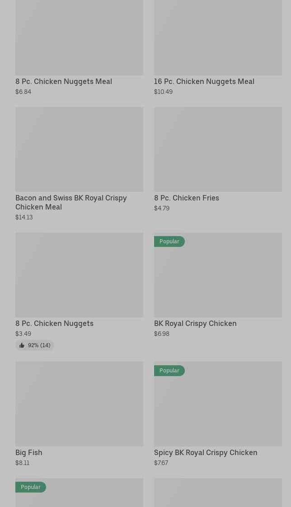Open the 8 Pc. Chicken Fries item

[x=186, y=198]
